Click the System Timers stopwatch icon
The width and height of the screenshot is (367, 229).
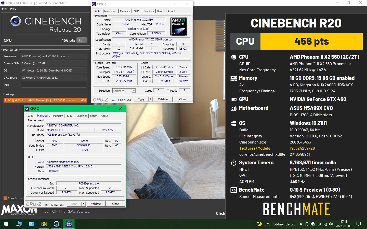coord(233,163)
